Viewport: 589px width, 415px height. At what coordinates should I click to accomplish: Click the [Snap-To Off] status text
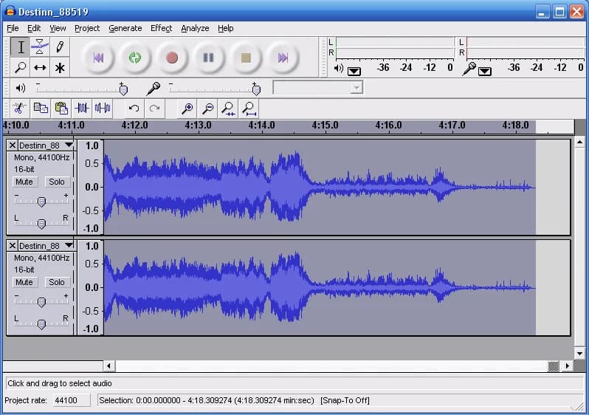coord(345,400)
